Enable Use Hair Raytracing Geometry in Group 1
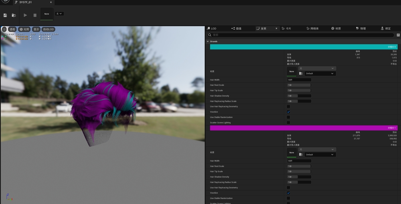Viewport: 401px width, 204px height. click(x=288, y=188)
